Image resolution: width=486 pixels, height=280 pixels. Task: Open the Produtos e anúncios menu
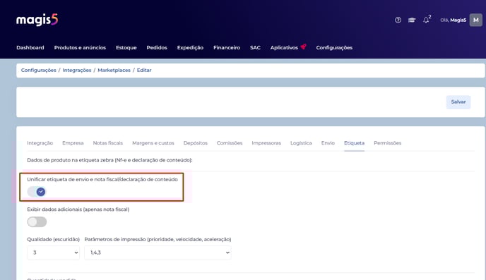tap(80, 48)
